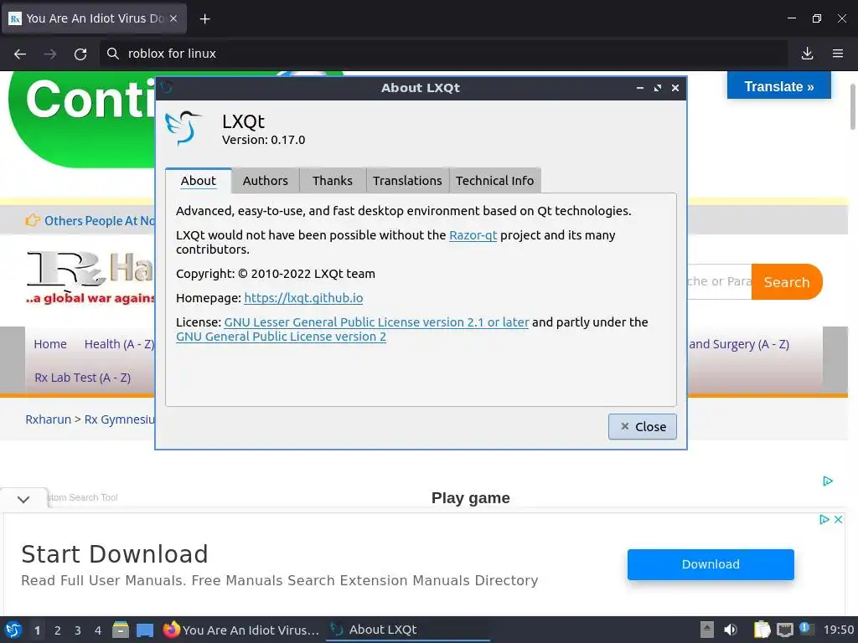The height and width of the screenshot is (643, 858).
Task: Open the clipboard manager tray icon
Action: pyautogui.click(x=762, y=630)
